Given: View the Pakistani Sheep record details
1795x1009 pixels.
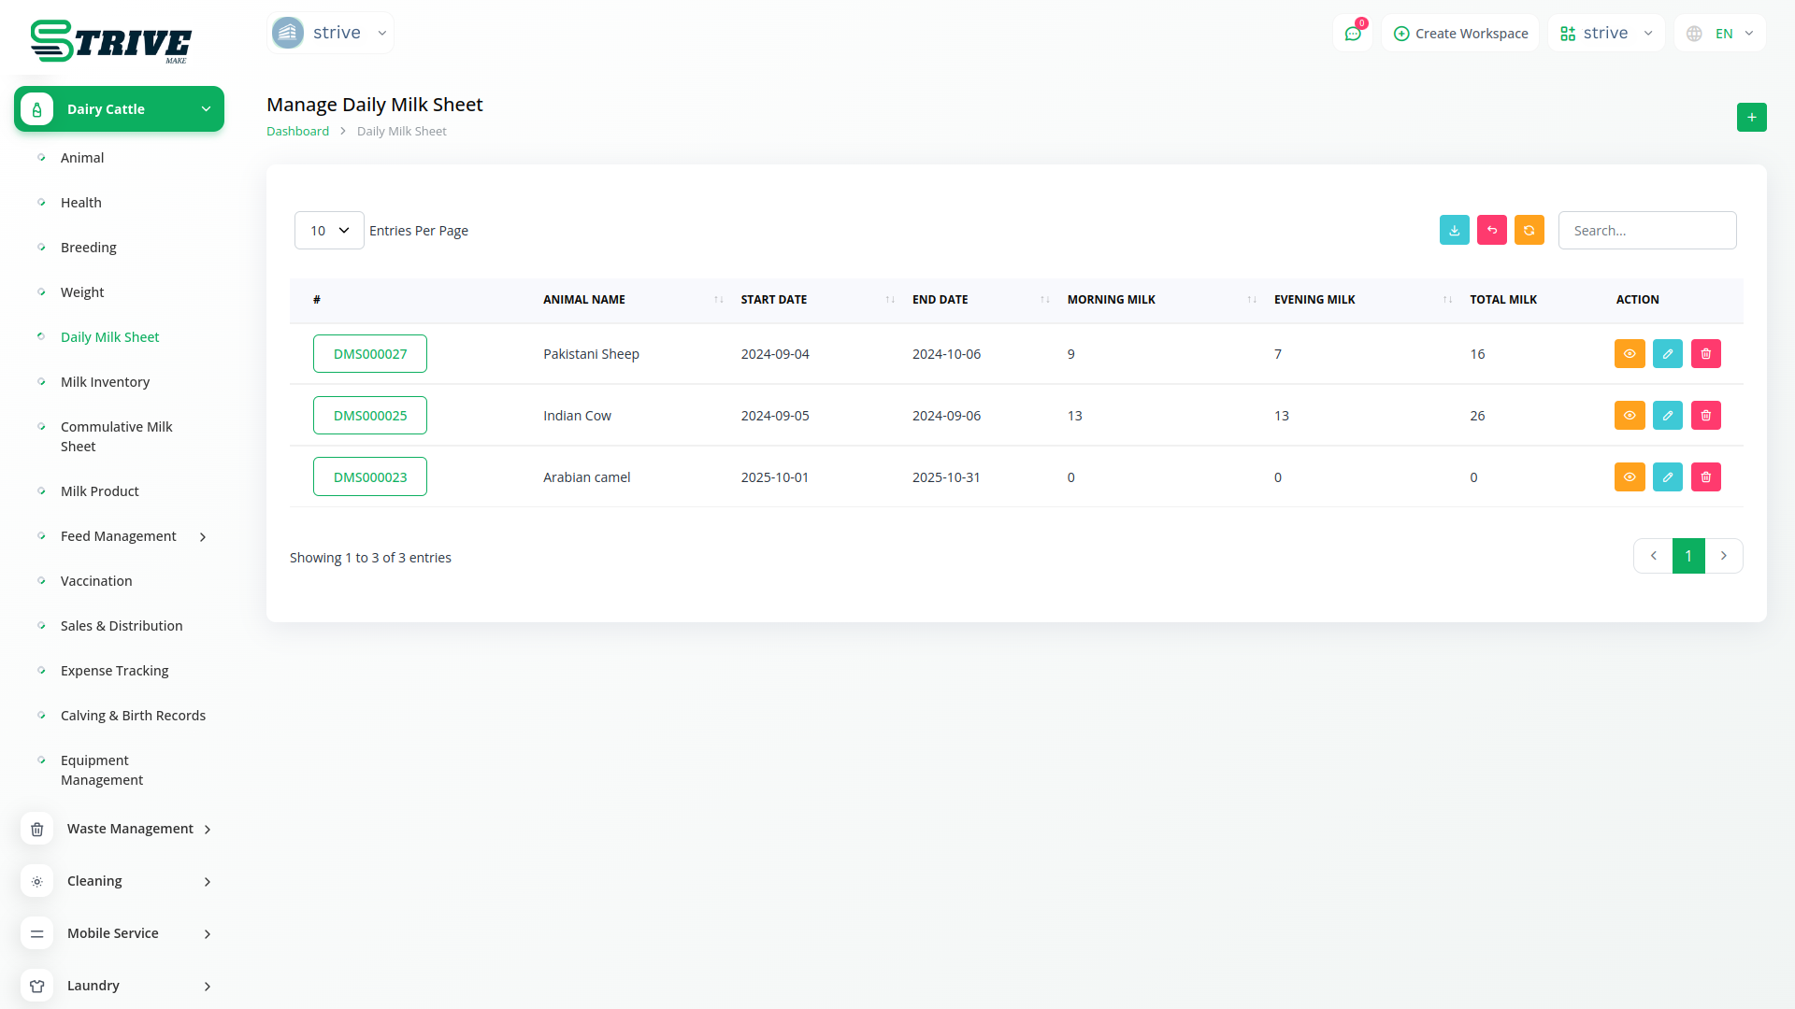Looking at the screenshot, I should [x=1629, y=354].
